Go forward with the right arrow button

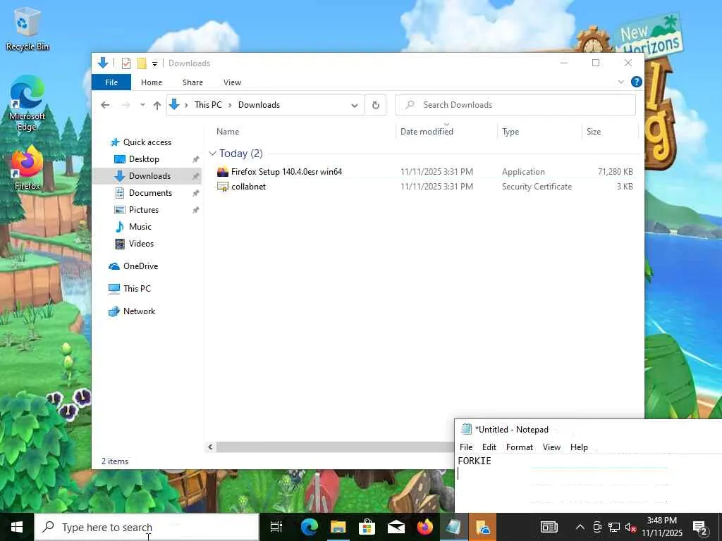point(126,105)
